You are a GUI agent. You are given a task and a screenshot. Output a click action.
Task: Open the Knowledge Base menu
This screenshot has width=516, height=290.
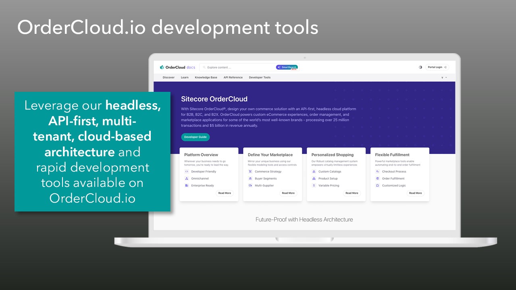coord(206,77)
